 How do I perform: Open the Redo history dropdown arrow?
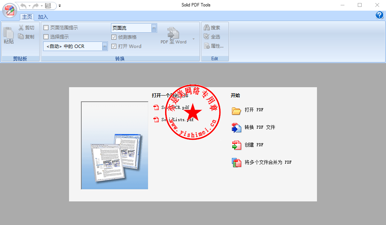coord(42,6)
